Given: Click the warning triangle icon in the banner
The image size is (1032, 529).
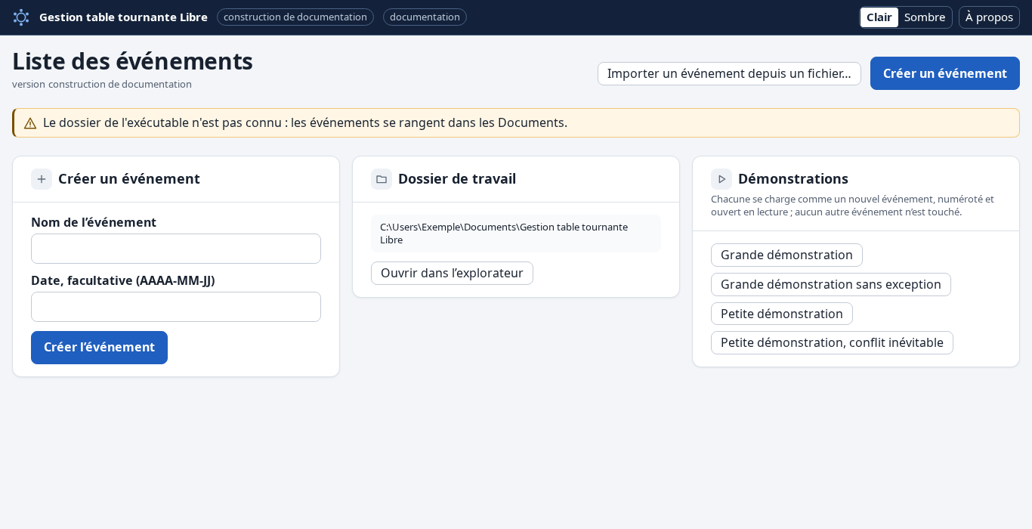Looking at the screenshot, I should pyautogui.click(x=30, y=123).
